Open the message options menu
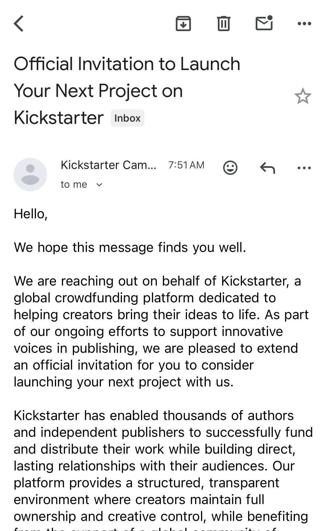Image resolution: width=328 pixels, height=531 pixels. (x=304, y=168)
